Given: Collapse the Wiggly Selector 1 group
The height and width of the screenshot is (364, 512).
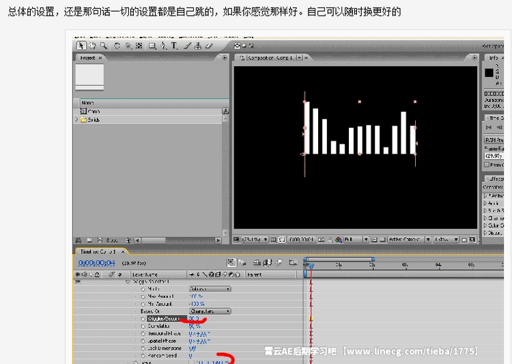Looking at the screenshot, I should tap(128, 281).
